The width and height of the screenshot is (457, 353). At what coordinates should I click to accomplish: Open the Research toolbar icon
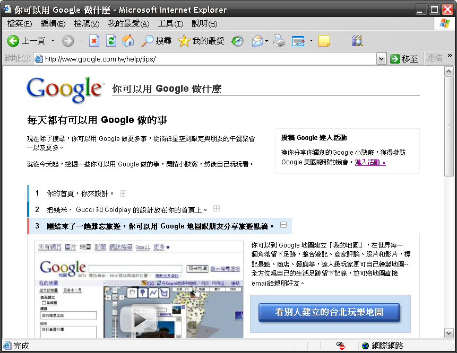[x=357, y=41]
